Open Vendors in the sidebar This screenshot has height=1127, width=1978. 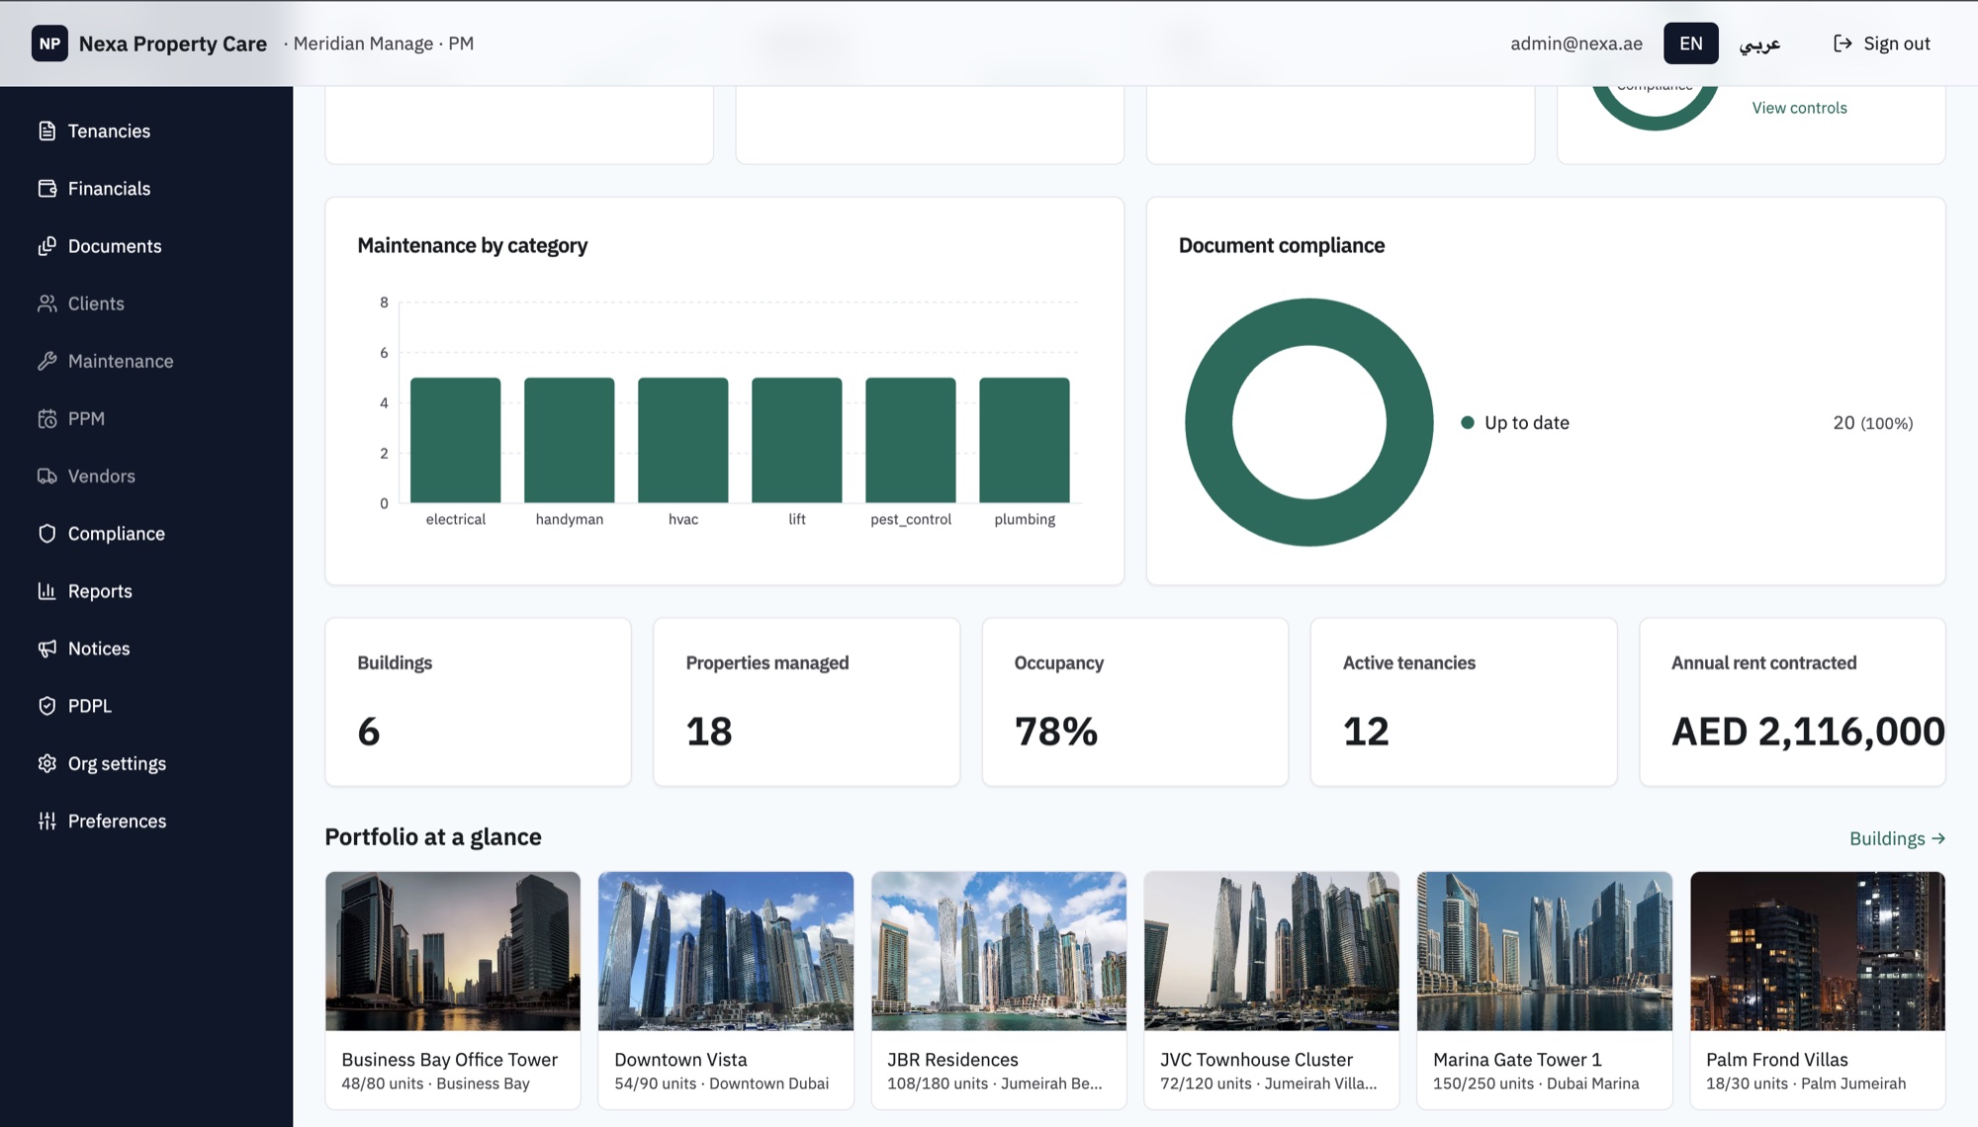[146, 476]
